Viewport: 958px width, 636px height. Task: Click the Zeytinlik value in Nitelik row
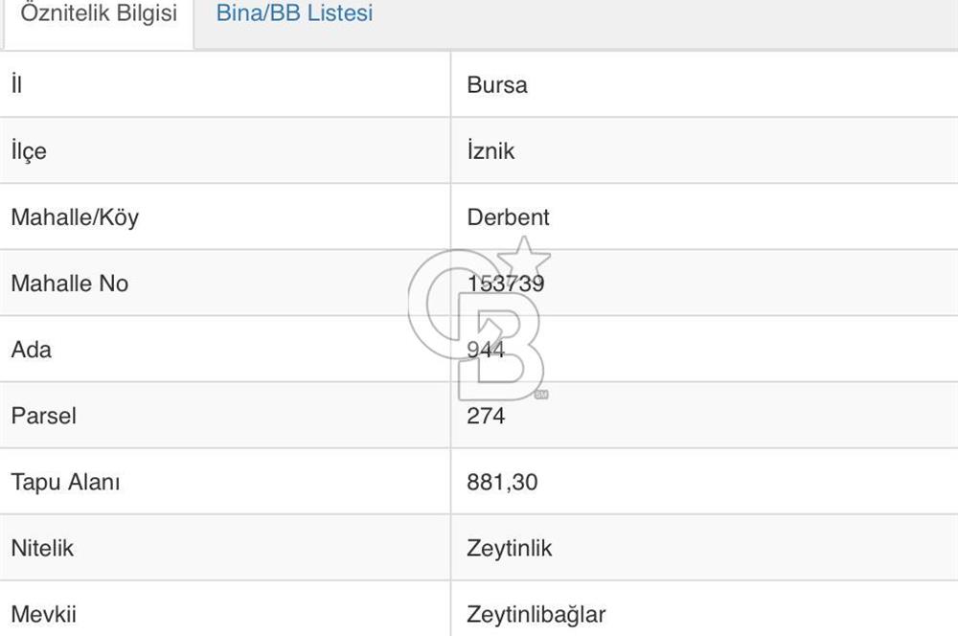pyautogui.click(x=510, y=548)
